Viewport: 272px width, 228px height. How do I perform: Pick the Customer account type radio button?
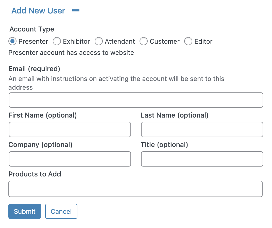coord(144,41)
